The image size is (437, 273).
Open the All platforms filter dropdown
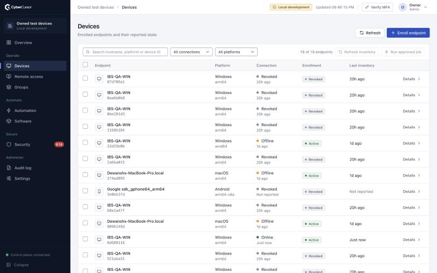(237, 52)
